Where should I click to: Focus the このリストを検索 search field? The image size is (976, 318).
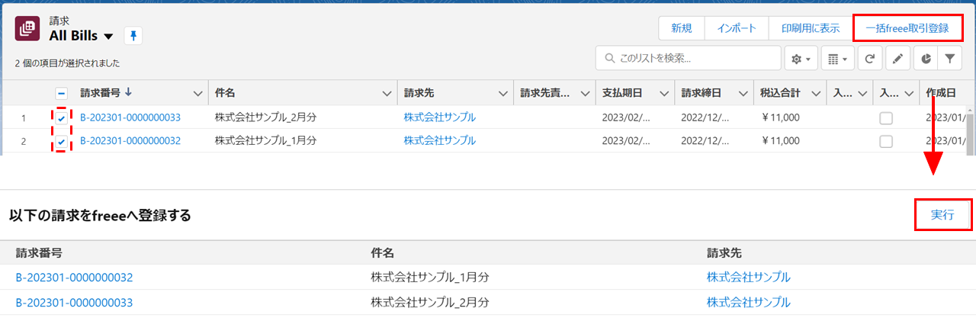tap(694, 58)
